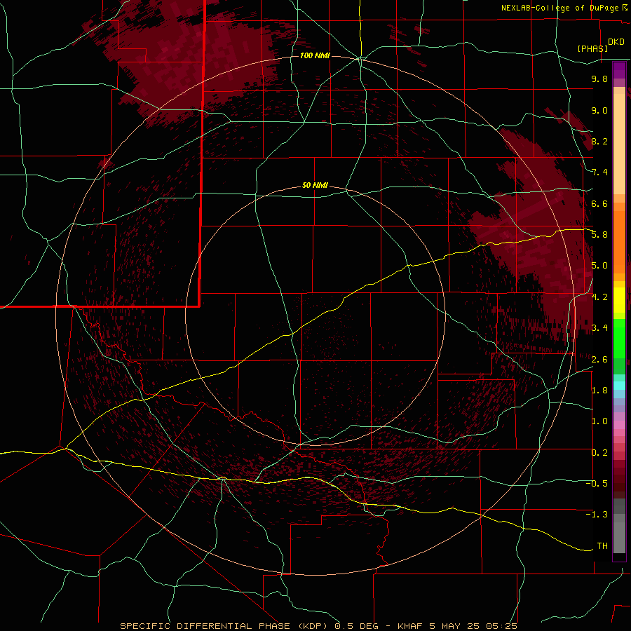This screenshot has width=631, height=631.
Task: Click the 1.8 legend value
Action: [x=599, y=390]
